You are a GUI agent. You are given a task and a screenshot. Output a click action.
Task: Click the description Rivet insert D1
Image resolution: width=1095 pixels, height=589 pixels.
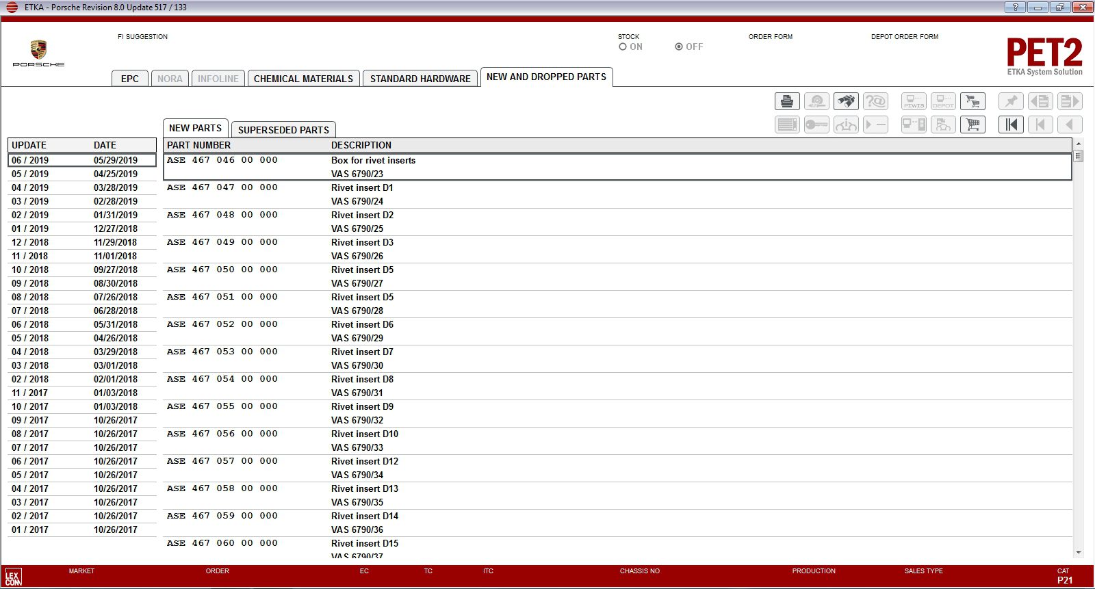pyautogui.click(x=362, y=187)
